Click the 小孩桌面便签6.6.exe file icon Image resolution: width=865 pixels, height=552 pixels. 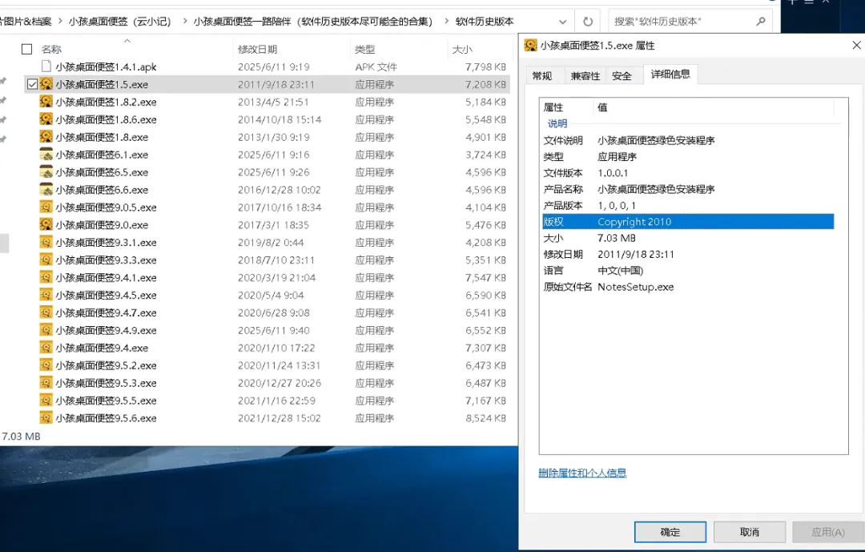coord(46,190)
